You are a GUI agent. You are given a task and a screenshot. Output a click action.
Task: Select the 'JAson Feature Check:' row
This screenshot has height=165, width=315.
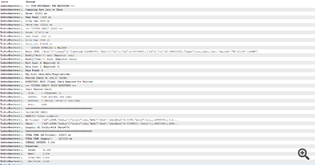tap(157, 89)
